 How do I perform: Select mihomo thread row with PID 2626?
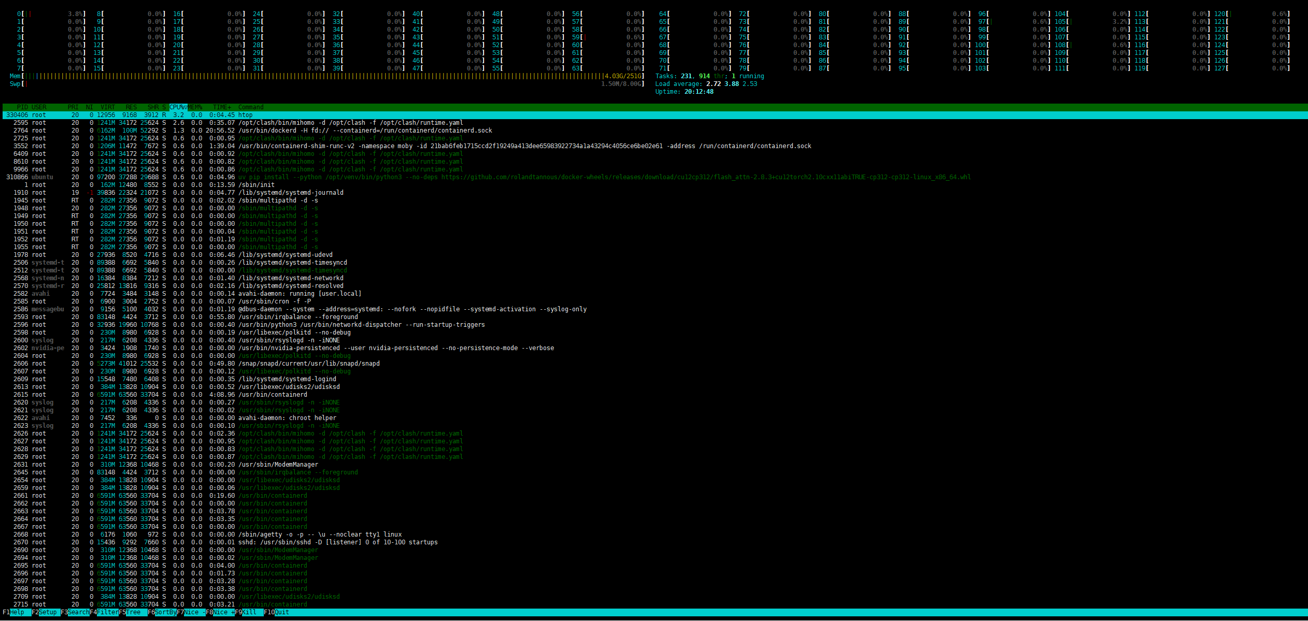654,434
